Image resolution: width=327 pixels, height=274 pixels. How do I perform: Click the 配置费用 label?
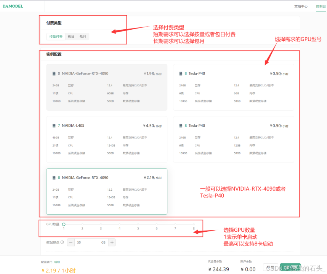click(x=47, y=262)
